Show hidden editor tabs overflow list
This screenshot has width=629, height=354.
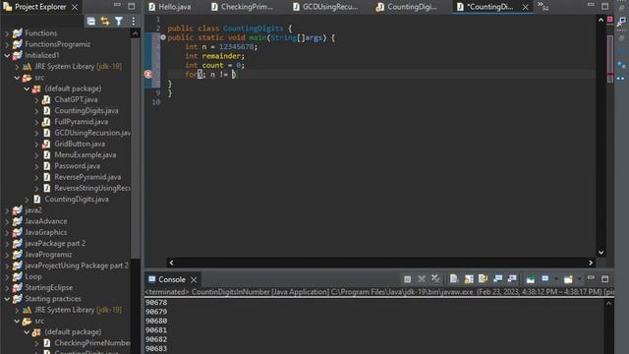pyautogui.click(x=543, y=6)
